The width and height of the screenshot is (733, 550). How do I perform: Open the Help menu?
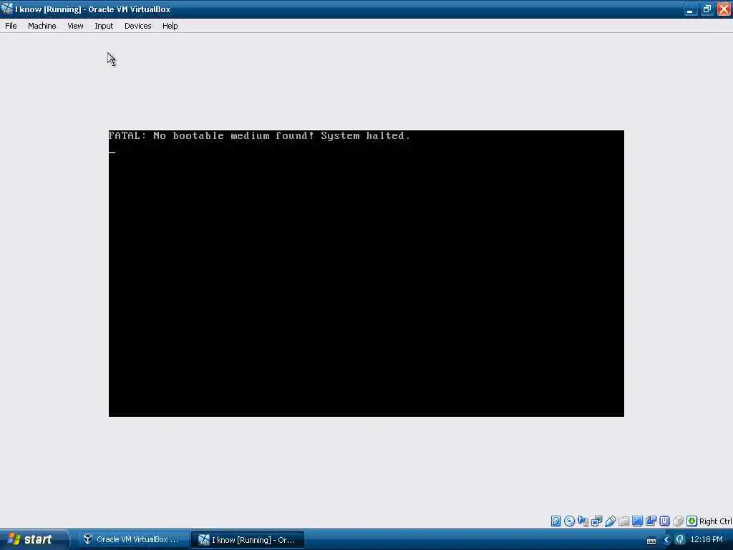(170, 26)
